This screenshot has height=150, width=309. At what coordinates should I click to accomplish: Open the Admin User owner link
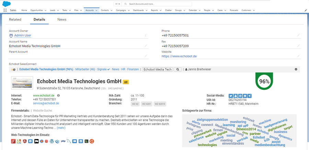(23, 35)
